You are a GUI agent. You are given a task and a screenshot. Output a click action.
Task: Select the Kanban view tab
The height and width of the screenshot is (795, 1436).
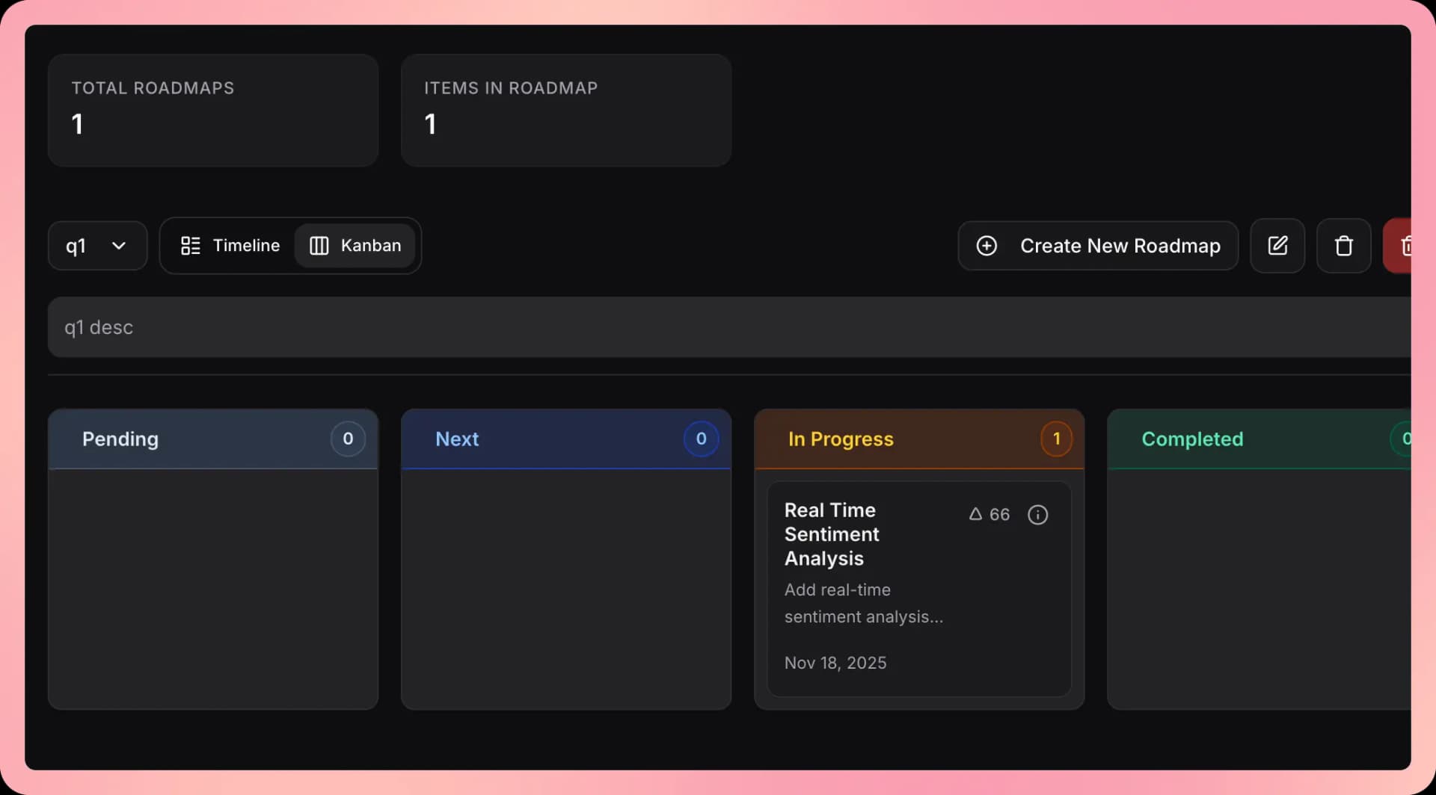355,246
